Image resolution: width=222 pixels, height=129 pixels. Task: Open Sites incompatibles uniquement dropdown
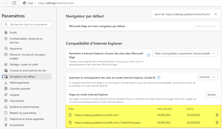coord(185,53)
